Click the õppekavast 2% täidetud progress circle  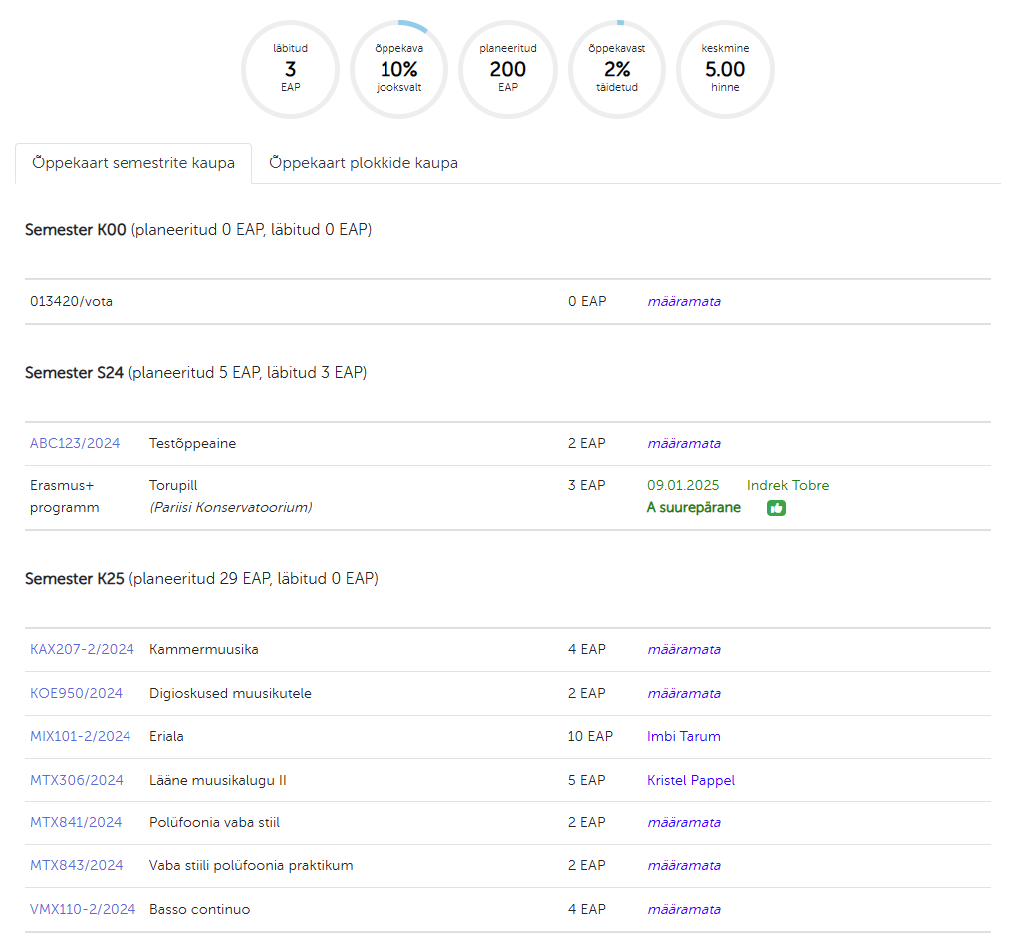tap(617, 70)
